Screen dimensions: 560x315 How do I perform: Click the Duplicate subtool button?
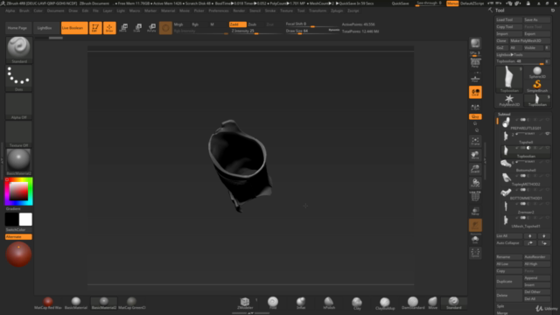pos(508,282)
